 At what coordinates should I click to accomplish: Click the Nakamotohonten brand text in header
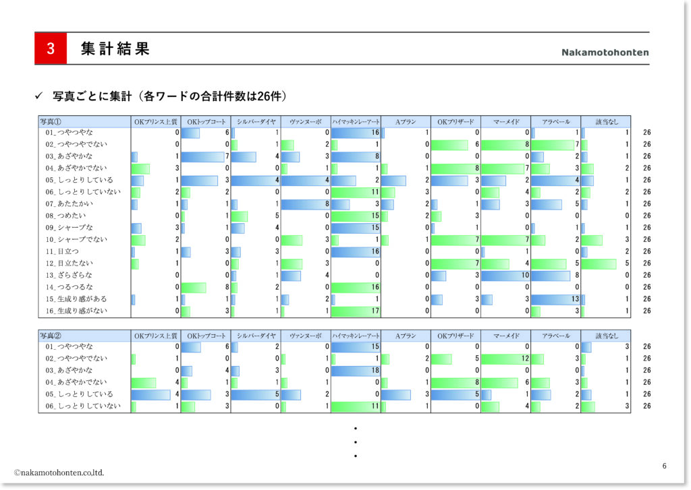[x=605, y=53]
